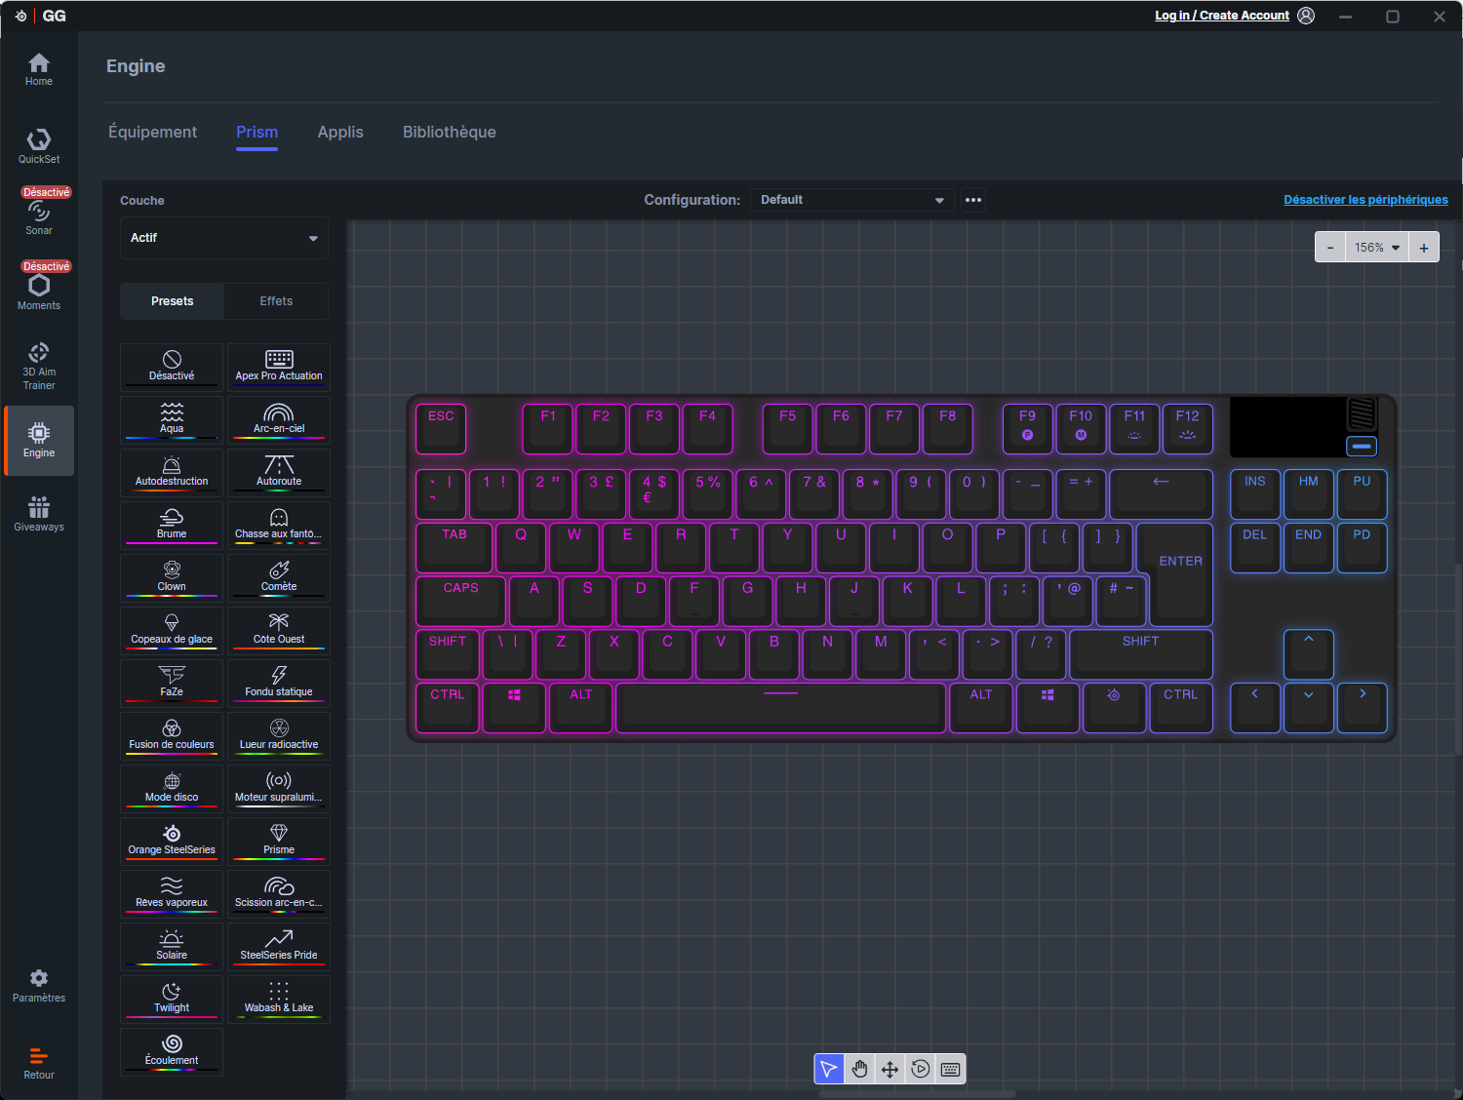This screenshot has height=1100, width=1463.
Task: Switch to the Prism tab
Action: pyautogui.click(x=257, y=132)
